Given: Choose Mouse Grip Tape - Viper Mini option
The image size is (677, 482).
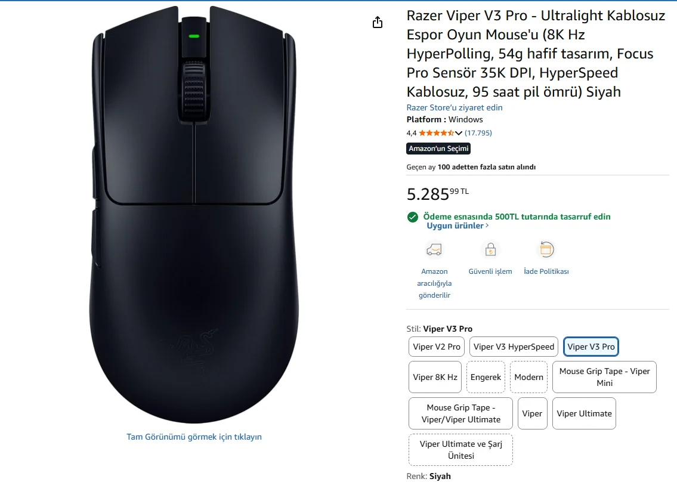Looking at the screenshot, I should pos(604,377).
